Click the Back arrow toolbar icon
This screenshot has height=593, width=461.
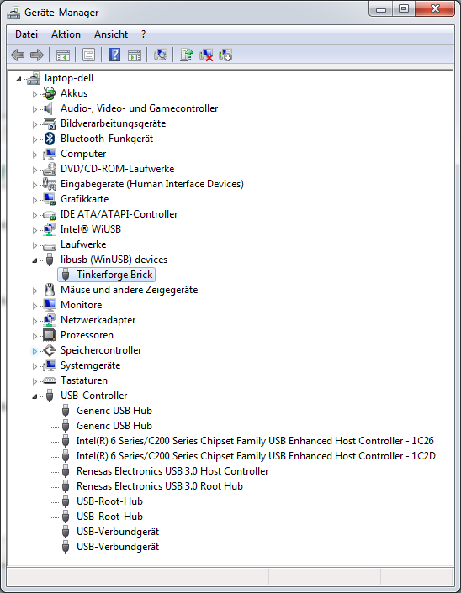coord(18,55)
